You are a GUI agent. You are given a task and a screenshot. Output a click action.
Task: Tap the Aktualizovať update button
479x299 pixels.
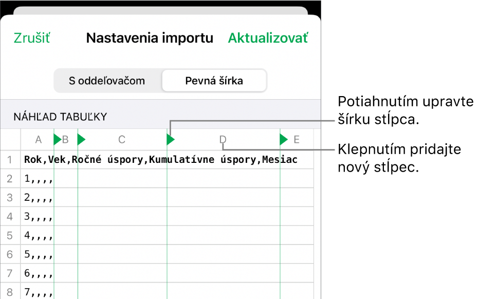pyautogui.click(x=268, y=38)
